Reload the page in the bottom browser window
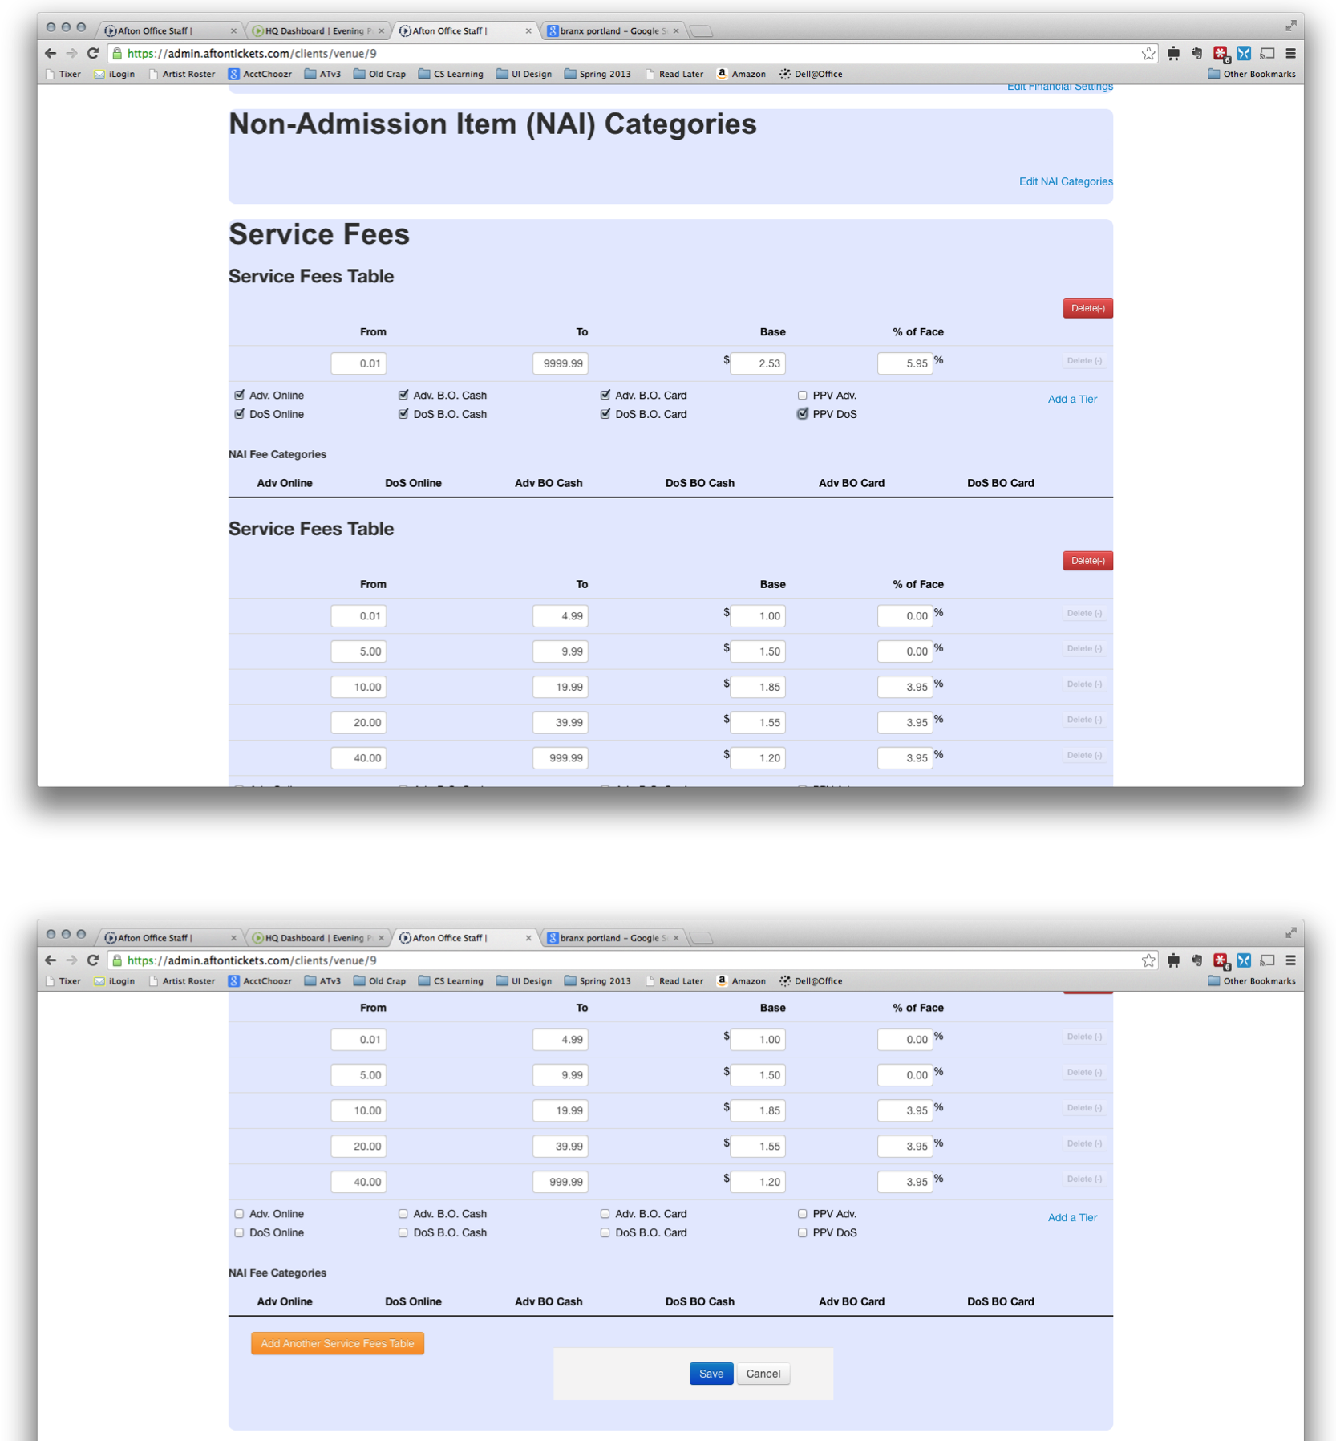Viewport: 1336px width, 1441px height. (93, 960)
